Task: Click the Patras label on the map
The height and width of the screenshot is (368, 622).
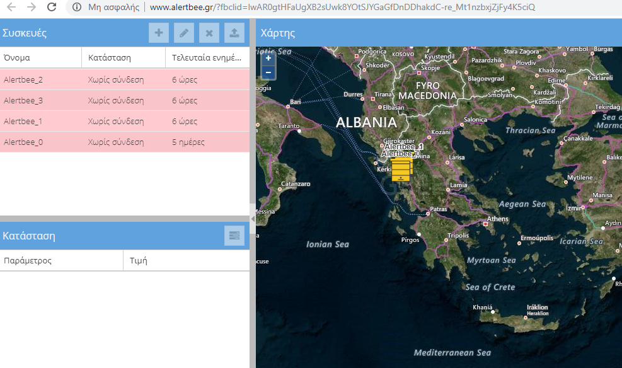Action: pos(439,209)
